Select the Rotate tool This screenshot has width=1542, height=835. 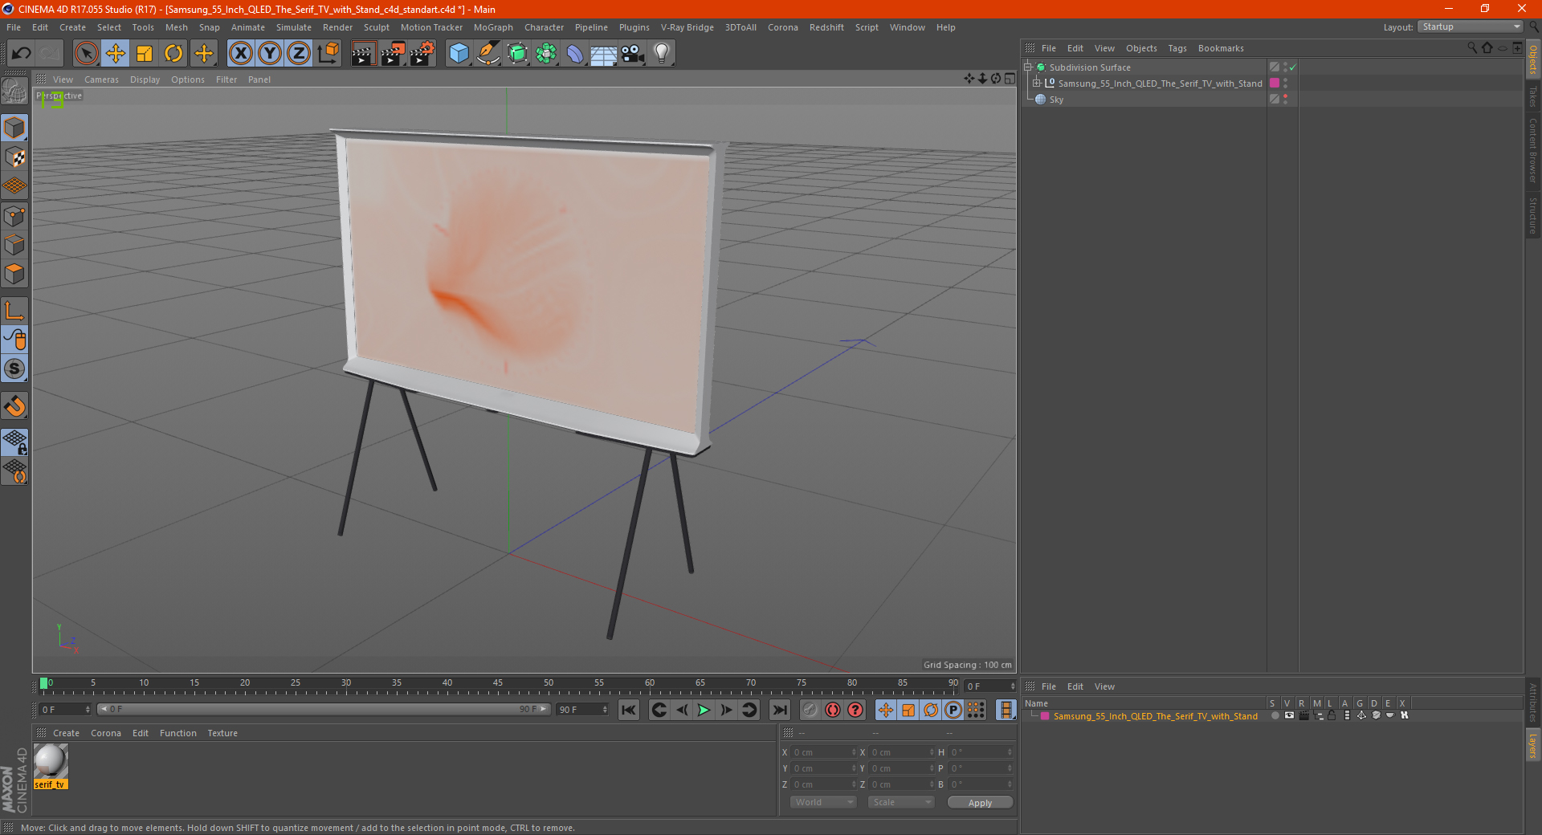173,54
